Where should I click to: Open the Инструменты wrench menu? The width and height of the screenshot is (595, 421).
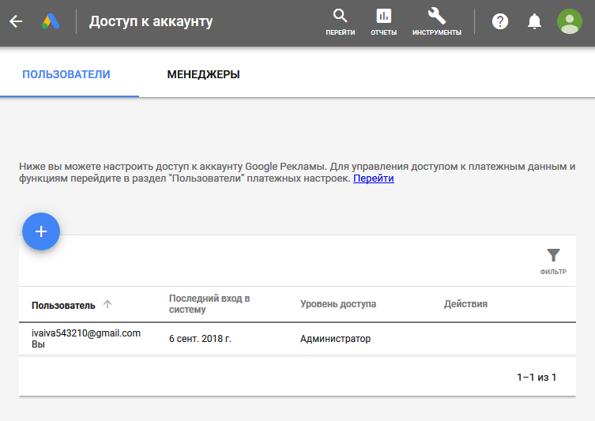[x=437, y=22]
